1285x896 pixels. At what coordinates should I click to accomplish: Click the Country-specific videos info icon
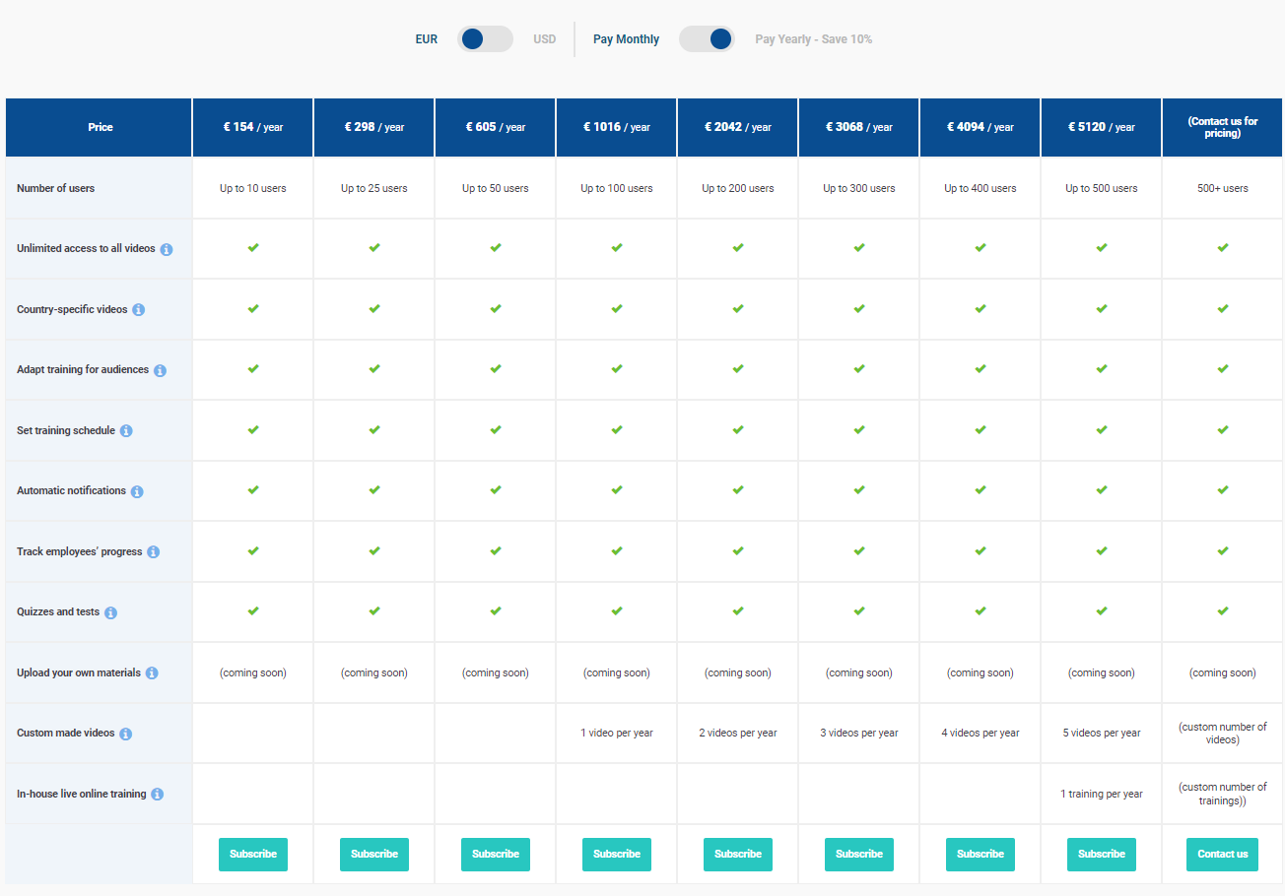(139, 309)
